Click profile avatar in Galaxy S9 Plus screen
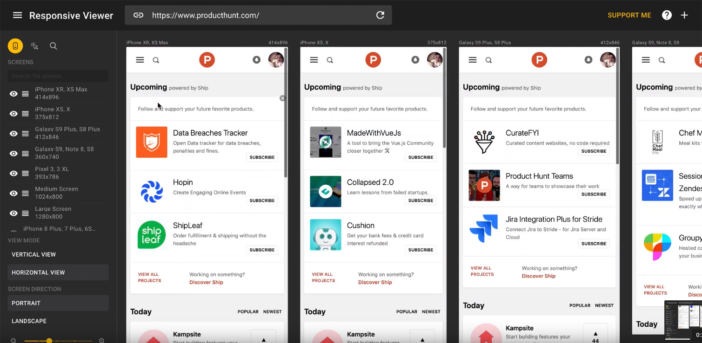Screen dimensions: 702x343 click(x=608, y=60)
